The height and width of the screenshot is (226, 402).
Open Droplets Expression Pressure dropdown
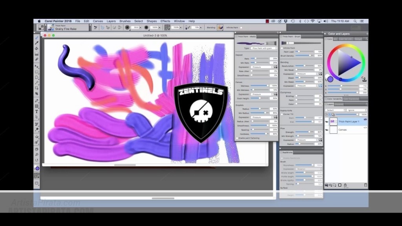coord(262,117)
